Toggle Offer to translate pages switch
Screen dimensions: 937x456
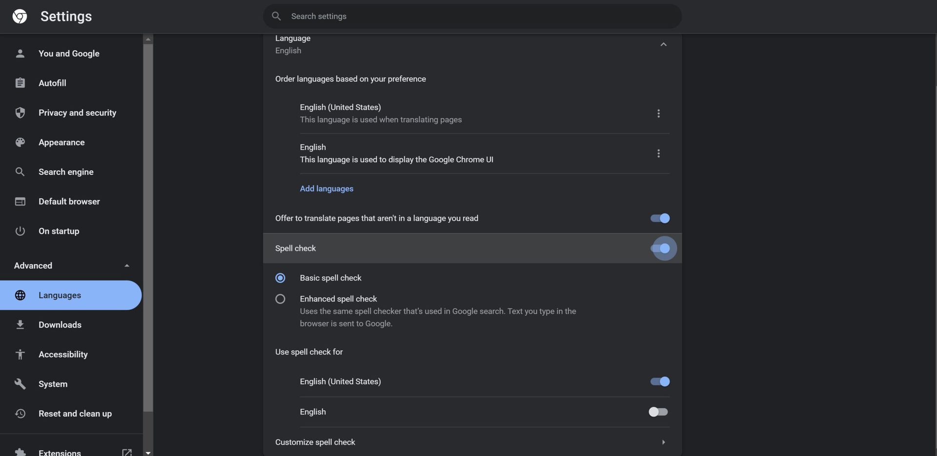(x=660, y=218)
